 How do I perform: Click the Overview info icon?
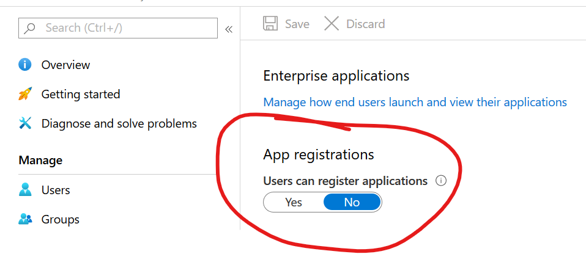point(25,65)
